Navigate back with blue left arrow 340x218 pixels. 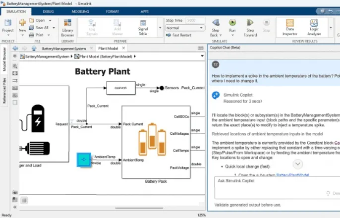coord(15,48)
